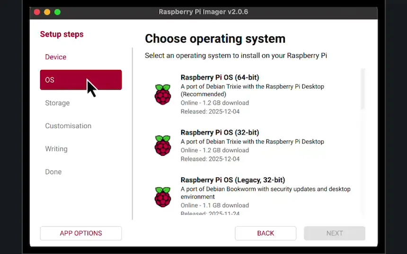
Task: Open APP OPTIONS
Action: 81,233
